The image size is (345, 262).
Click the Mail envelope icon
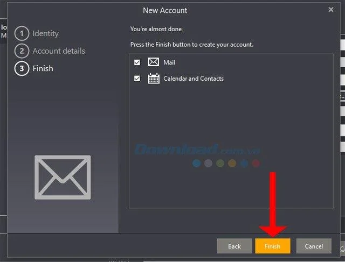[153, 62]
